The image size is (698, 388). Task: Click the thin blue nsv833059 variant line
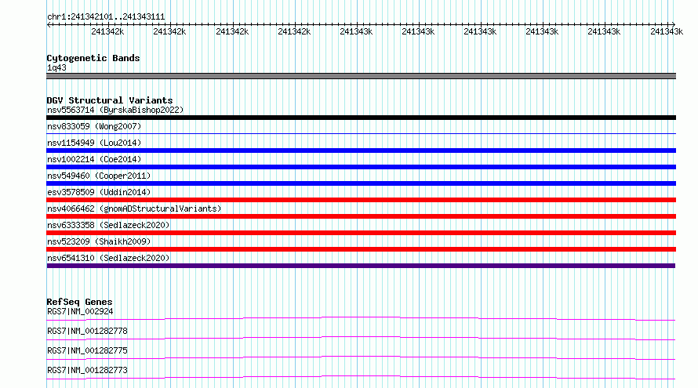tap(361, 133)
